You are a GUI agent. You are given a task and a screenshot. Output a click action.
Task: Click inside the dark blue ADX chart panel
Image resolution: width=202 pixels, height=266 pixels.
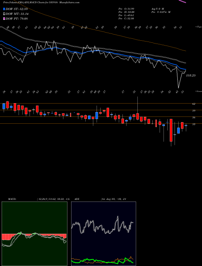[103, 234]
